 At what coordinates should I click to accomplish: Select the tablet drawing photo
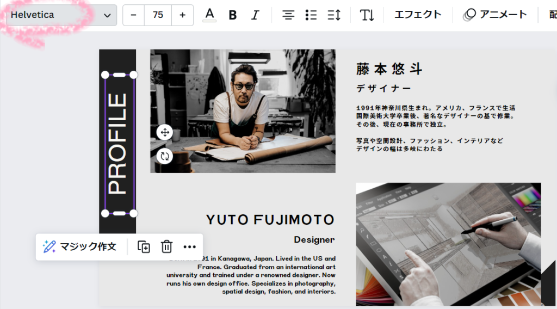coord(448,244)
